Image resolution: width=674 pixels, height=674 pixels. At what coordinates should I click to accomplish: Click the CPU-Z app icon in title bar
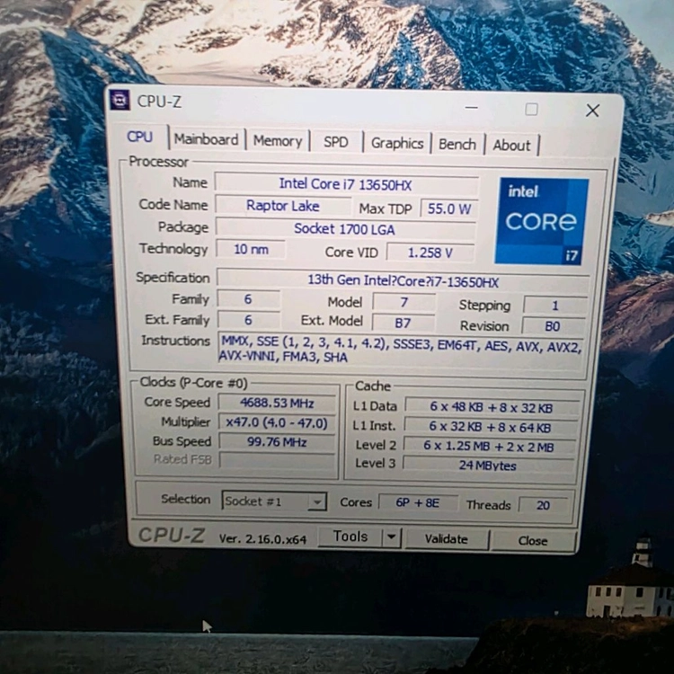[x=120, y=100]
